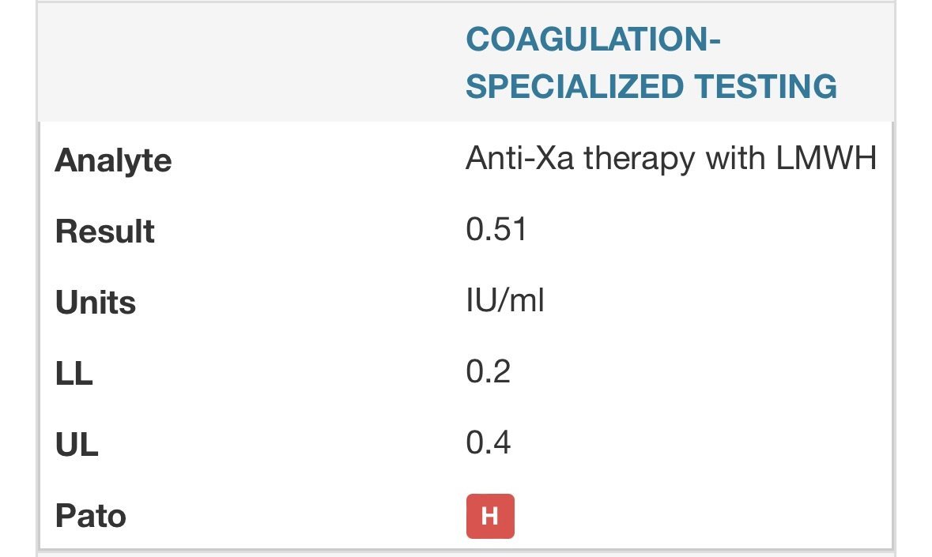Screen dimensions: 932x557
Task: Select the 0.51 result value
Action: (x=496, y=230)
